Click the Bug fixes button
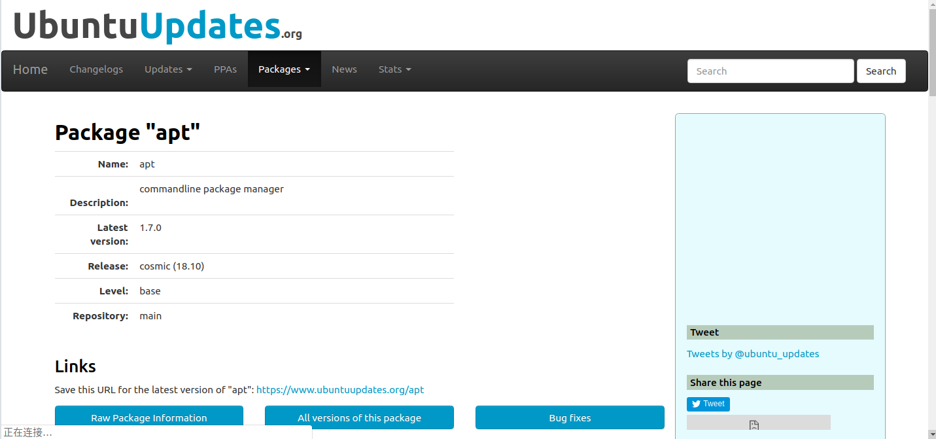This screenshot has height=439, width=936. click(570, 417)
